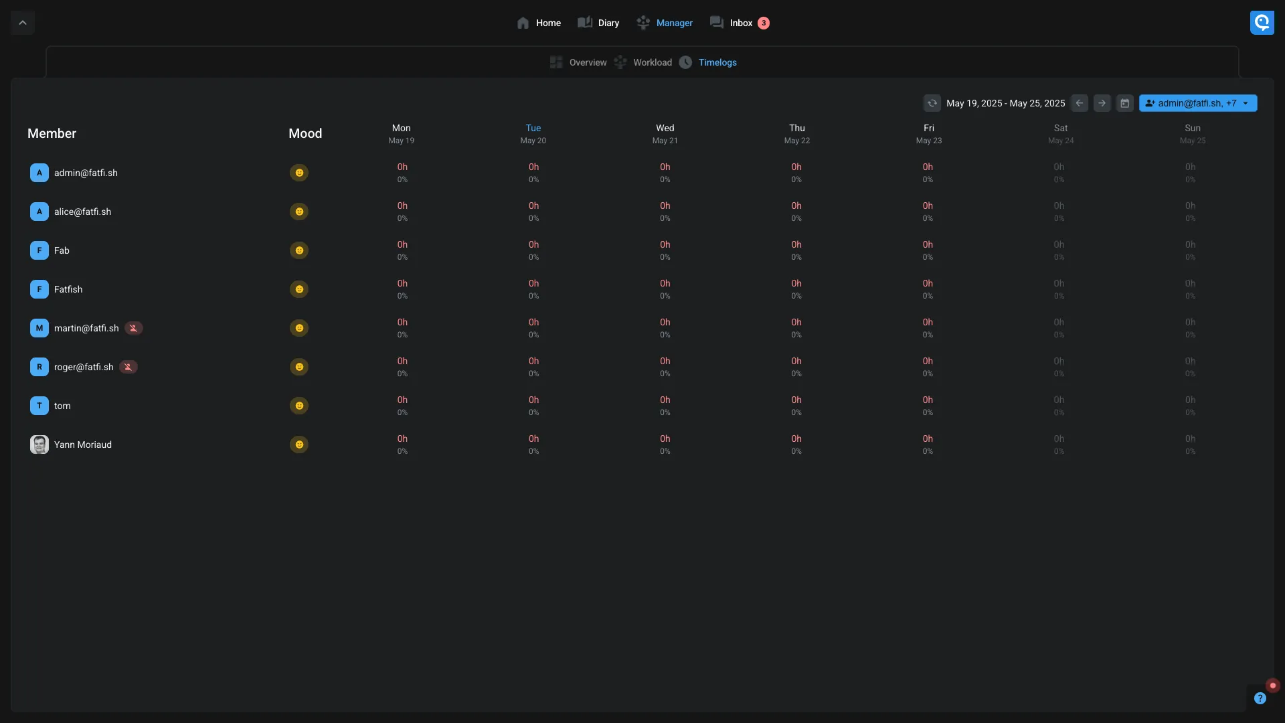Collapse the top navigation chevron
This screenshot has width=1285, height=723.
click(22, 23)
